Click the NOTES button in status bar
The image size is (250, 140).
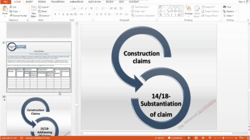click(x=160, y=138)
